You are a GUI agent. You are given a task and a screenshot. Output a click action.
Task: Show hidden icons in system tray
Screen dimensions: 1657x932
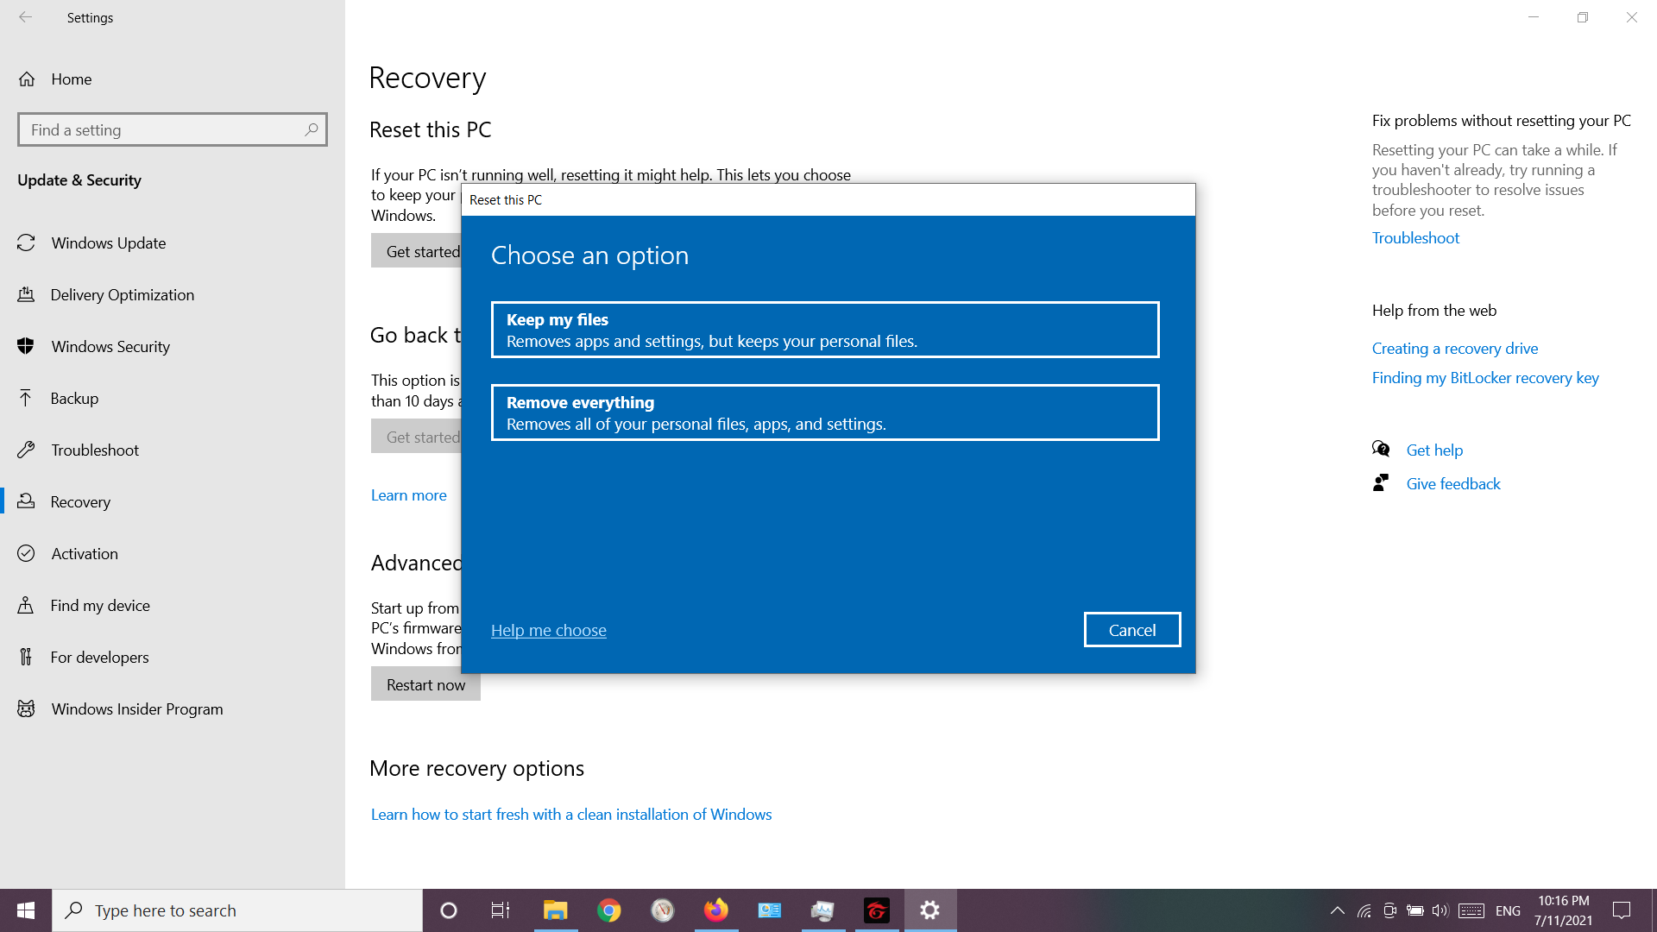[1337, 910]
